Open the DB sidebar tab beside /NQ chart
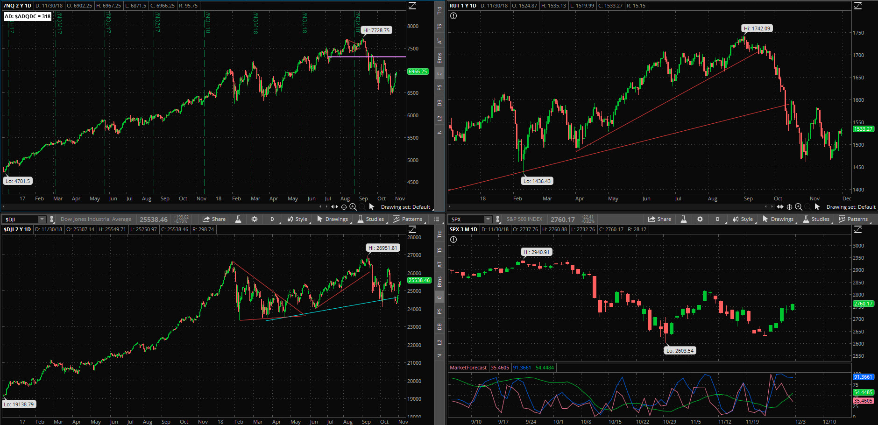Image resolution: width=878 pixels, height=425 pixels. click(439, 103)
